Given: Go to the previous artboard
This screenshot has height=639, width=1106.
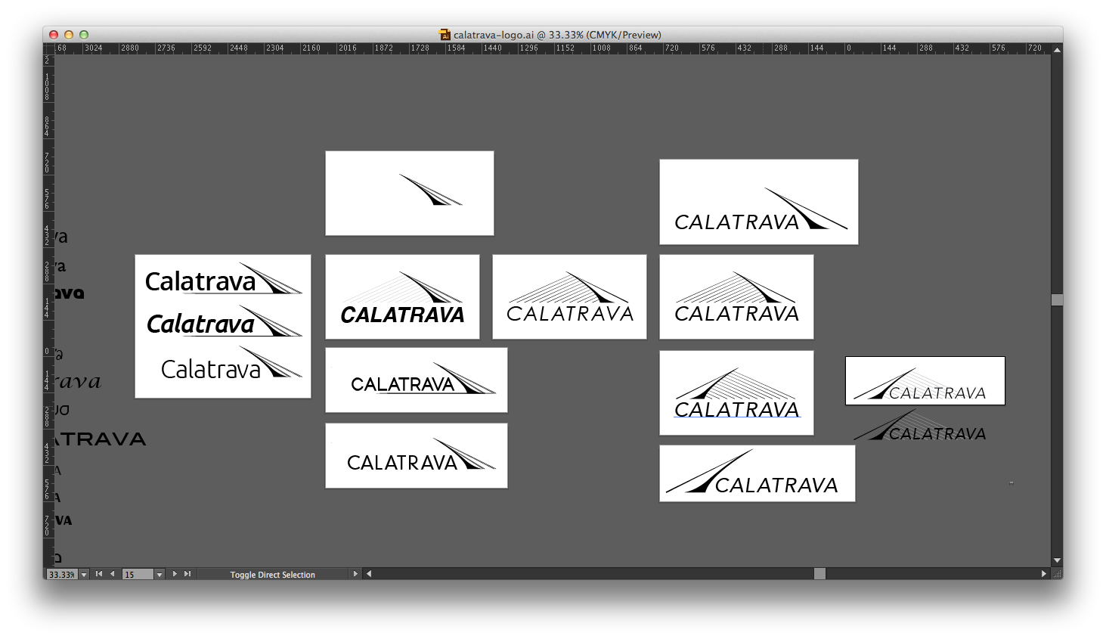Looking at the screenshot, I should pos(113,574).
